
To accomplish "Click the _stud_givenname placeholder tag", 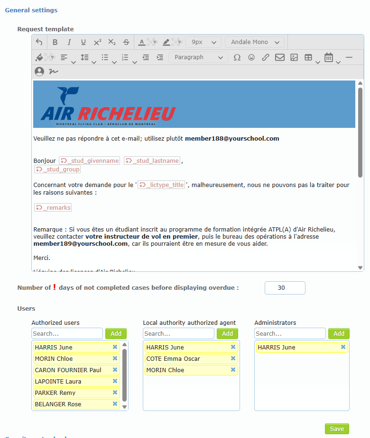I will 90,161.
